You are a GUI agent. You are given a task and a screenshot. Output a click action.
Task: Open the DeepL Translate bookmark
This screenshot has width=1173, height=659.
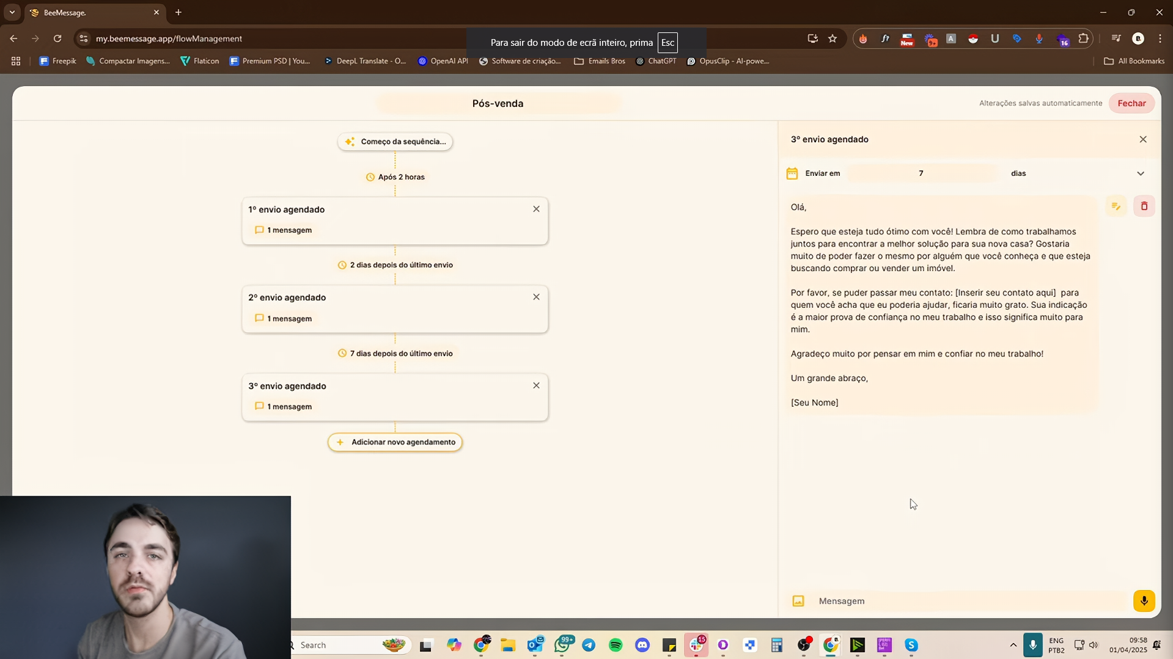coord(365,61)
